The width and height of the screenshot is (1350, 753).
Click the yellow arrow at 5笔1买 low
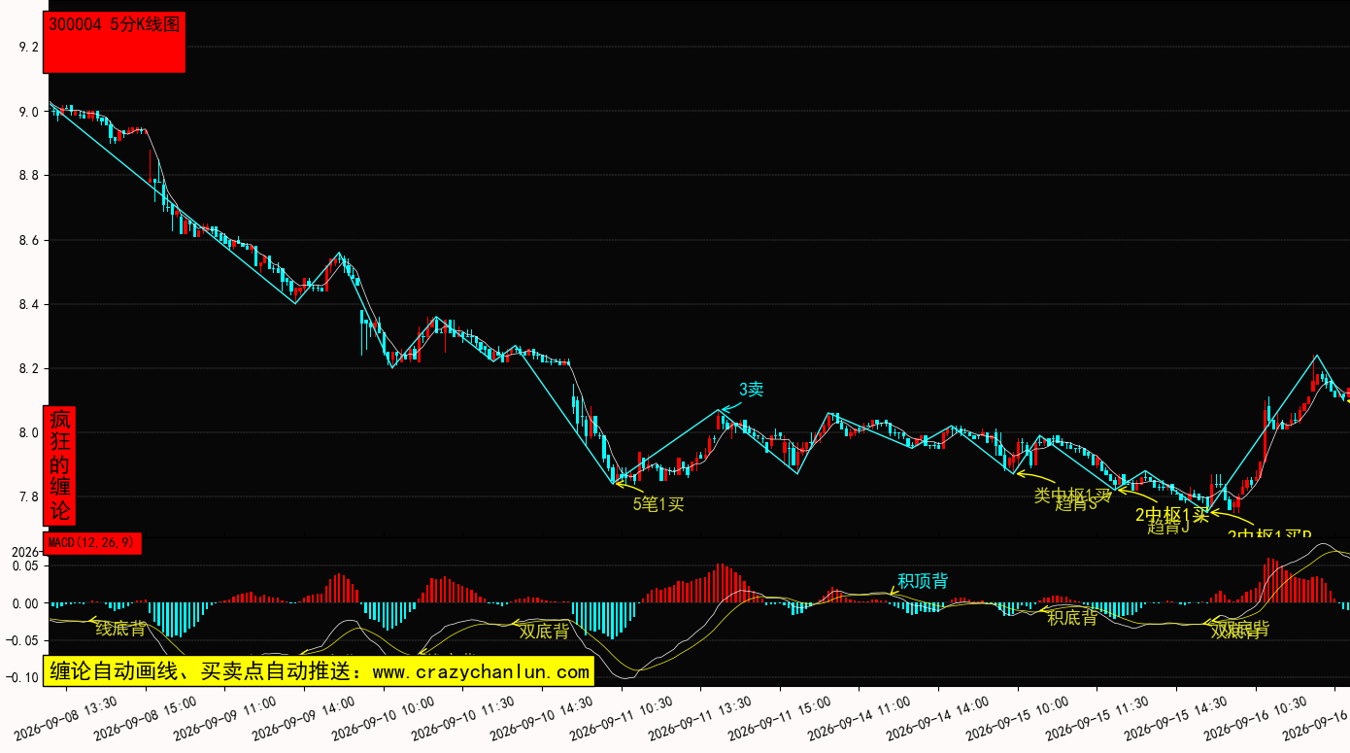pos(628,487)
